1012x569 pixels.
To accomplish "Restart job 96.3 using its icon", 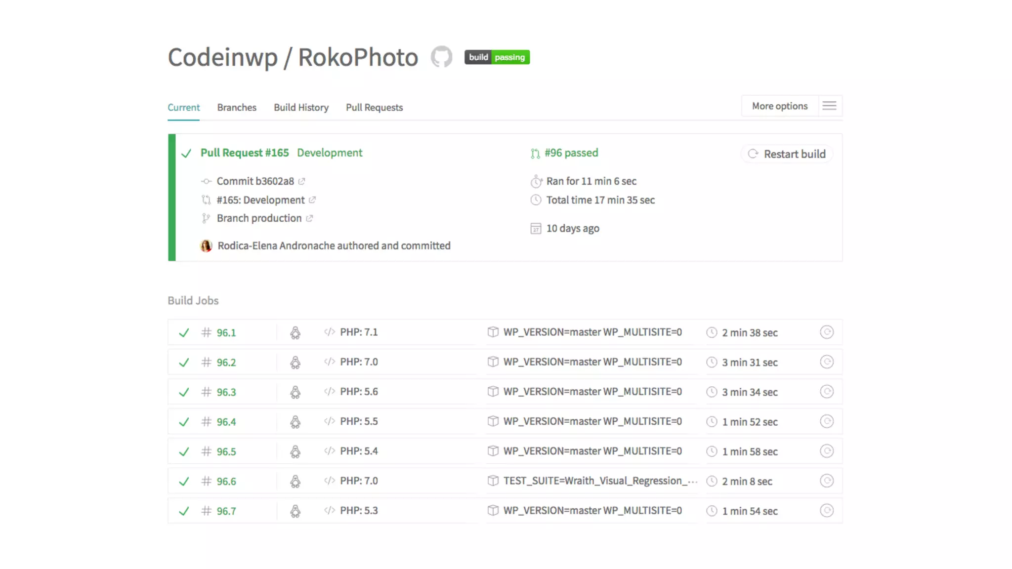I will coord(827,392).
